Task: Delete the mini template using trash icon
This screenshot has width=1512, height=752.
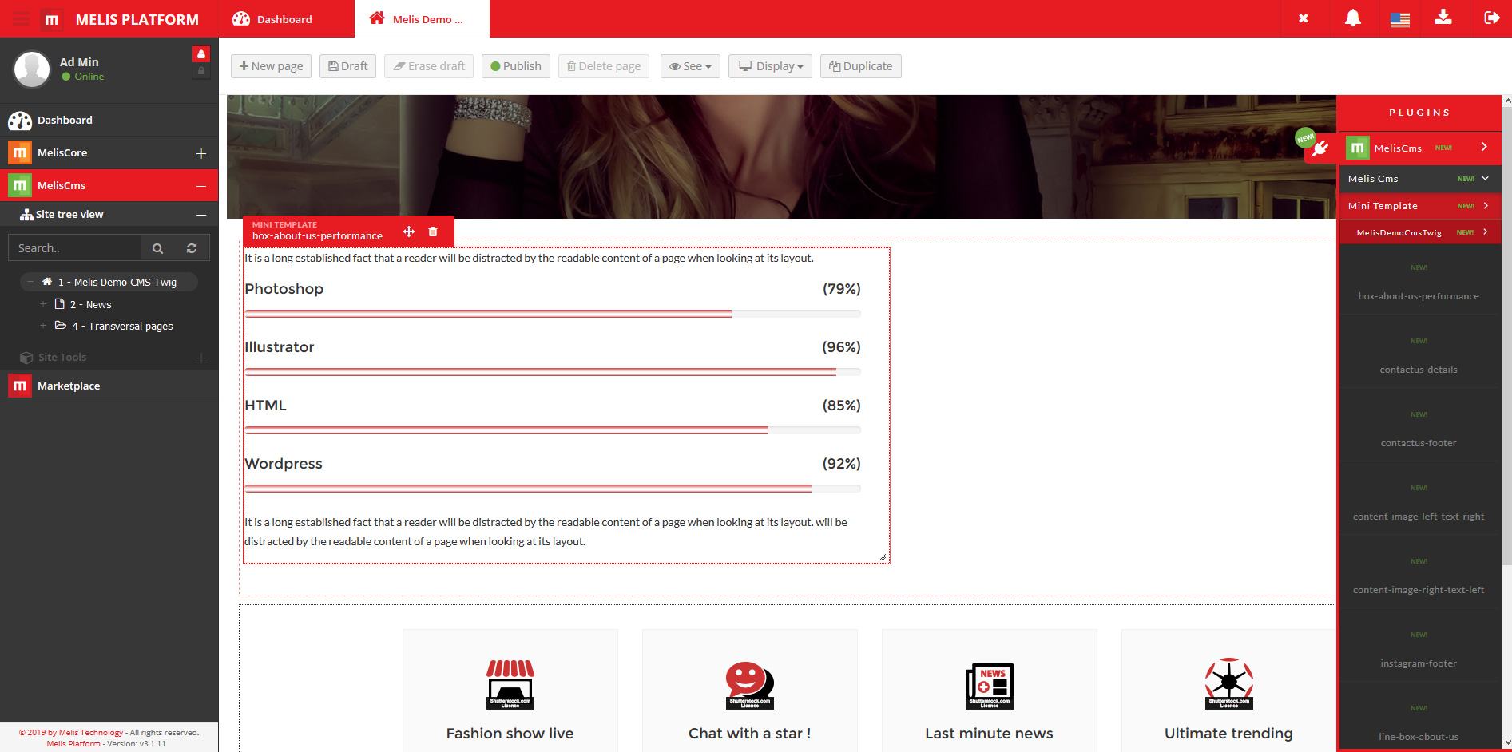Action: 433,232
